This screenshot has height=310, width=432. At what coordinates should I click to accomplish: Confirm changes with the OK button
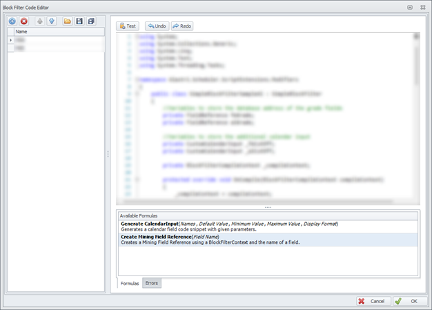(410, 301)
